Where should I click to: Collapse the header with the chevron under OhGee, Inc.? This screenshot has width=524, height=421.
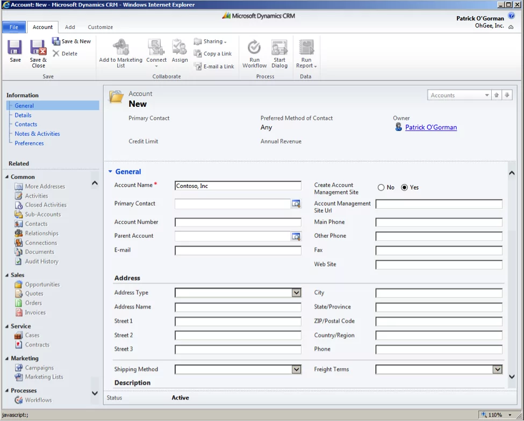pyautogui.click(x=511, y=27)
